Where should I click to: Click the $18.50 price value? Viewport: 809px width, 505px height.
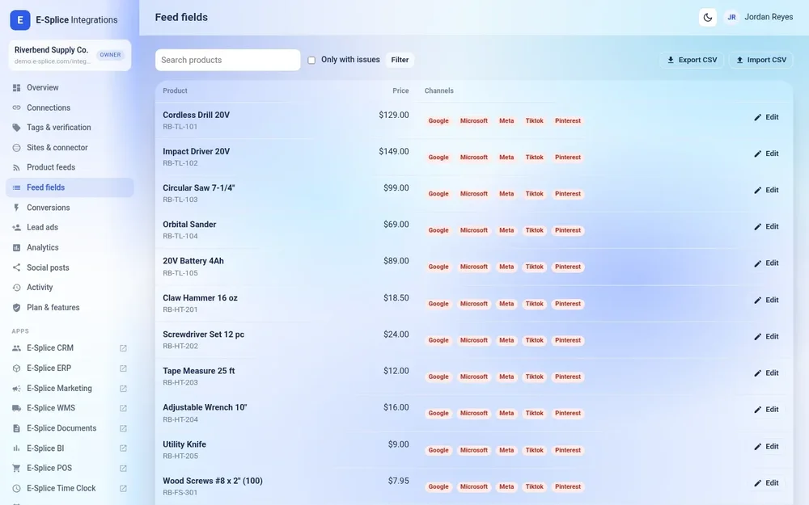[396, 298]
